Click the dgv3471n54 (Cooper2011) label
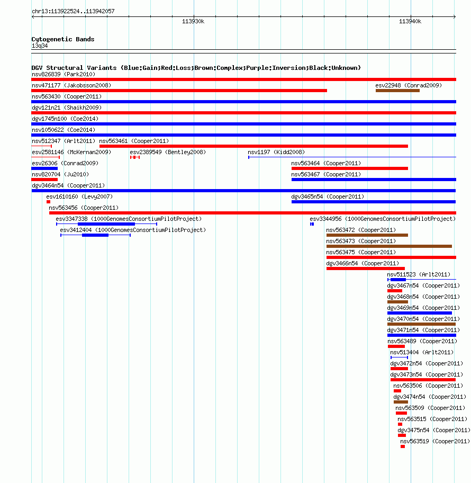The height and width of the screenshot is (483, 471). click(x=423, y=330)
